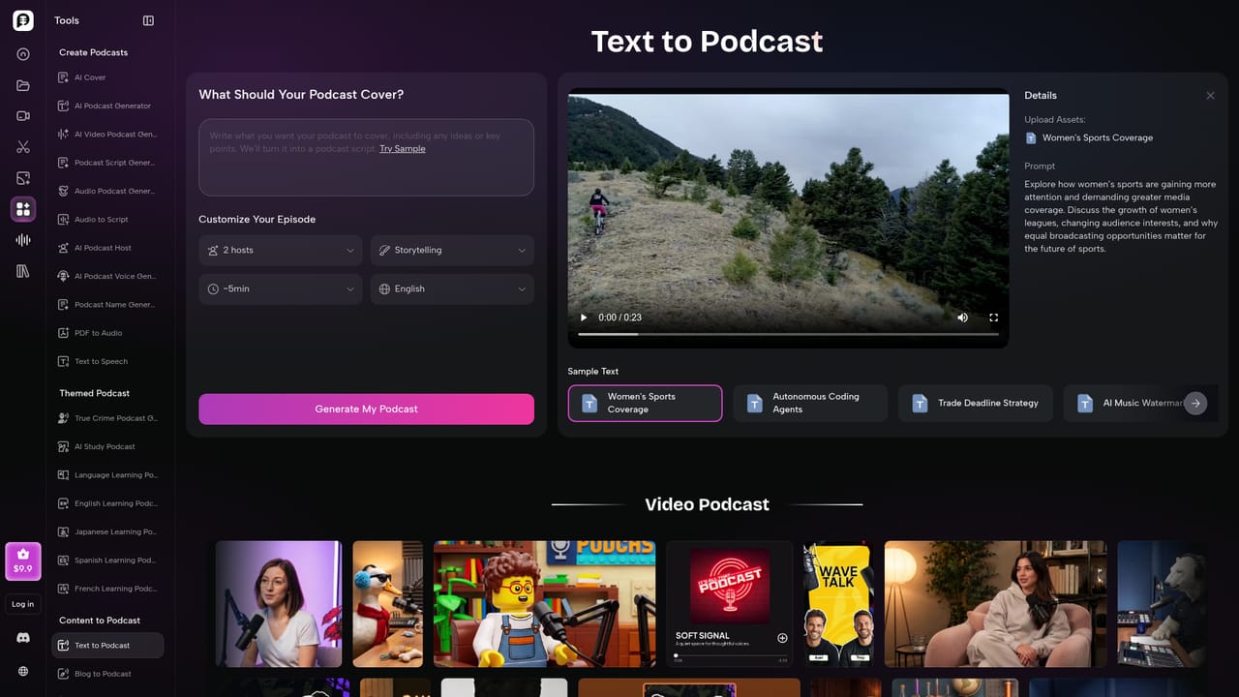
Task: Click the Discord icon in the sidebar
Action: [x=23, y=638]
